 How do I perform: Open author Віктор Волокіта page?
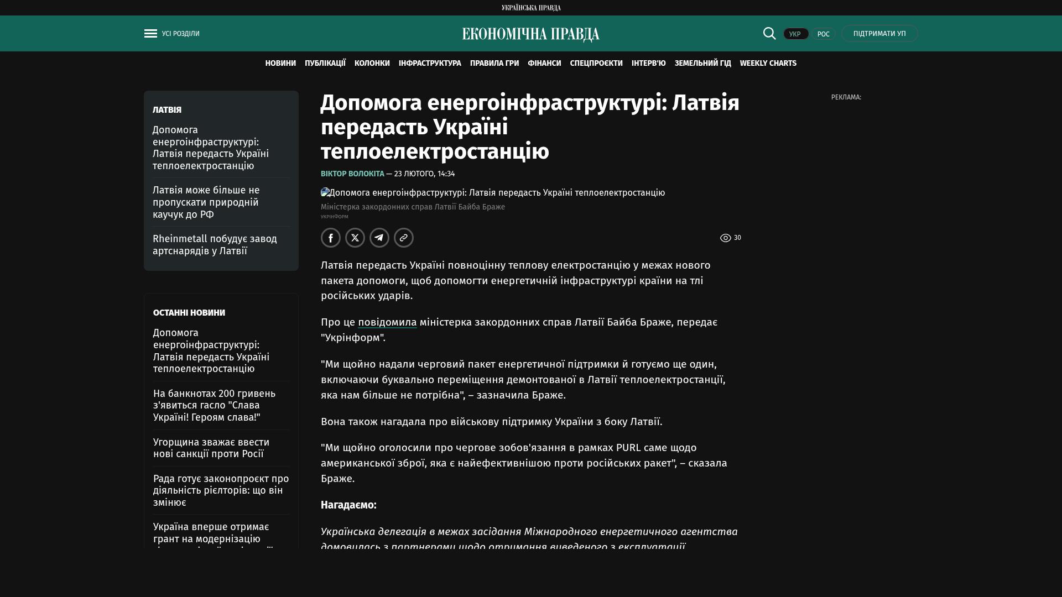coord(352,174)
